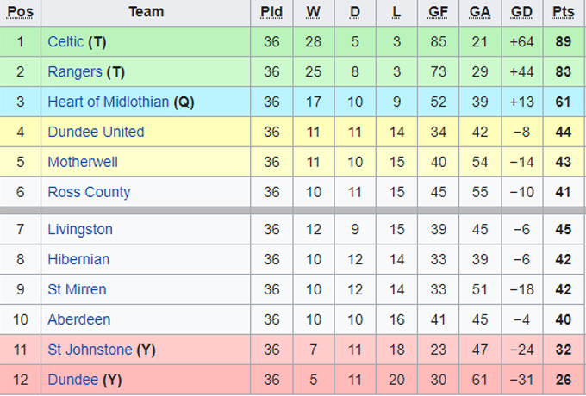The height and width of the screenshot is (396, 586).
Task: Click the Livingston team link
Action: click(x=80, y=229)
